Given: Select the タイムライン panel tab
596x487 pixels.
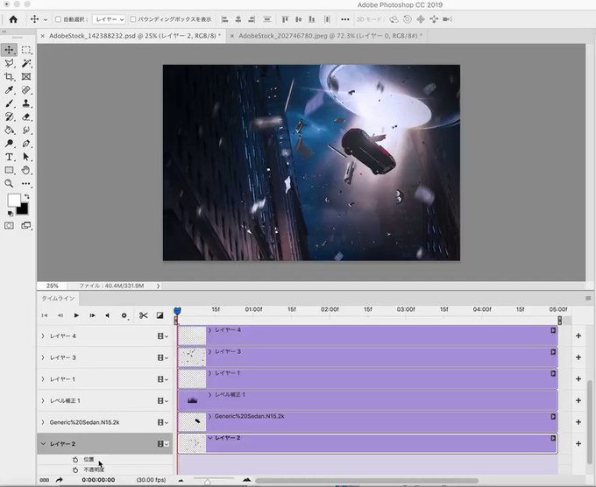Looking at the screenshot, I should point(58,298).
